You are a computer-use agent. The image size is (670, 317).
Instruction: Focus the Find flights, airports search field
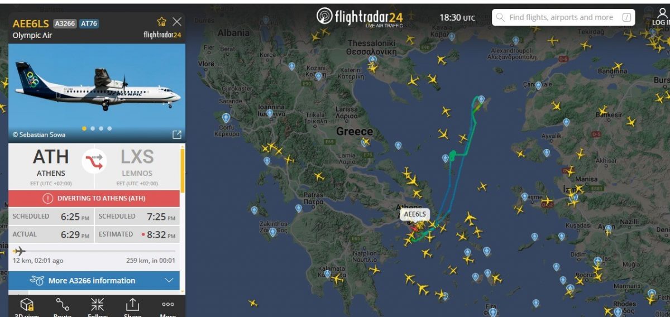[563, 17]
